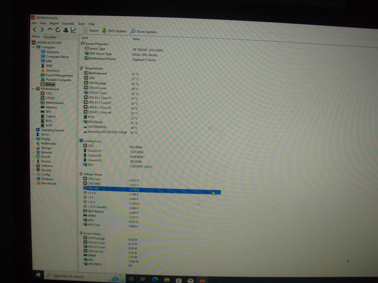Open the File menu
Viewport: 378px width, 283px height.
click(34, 23)
